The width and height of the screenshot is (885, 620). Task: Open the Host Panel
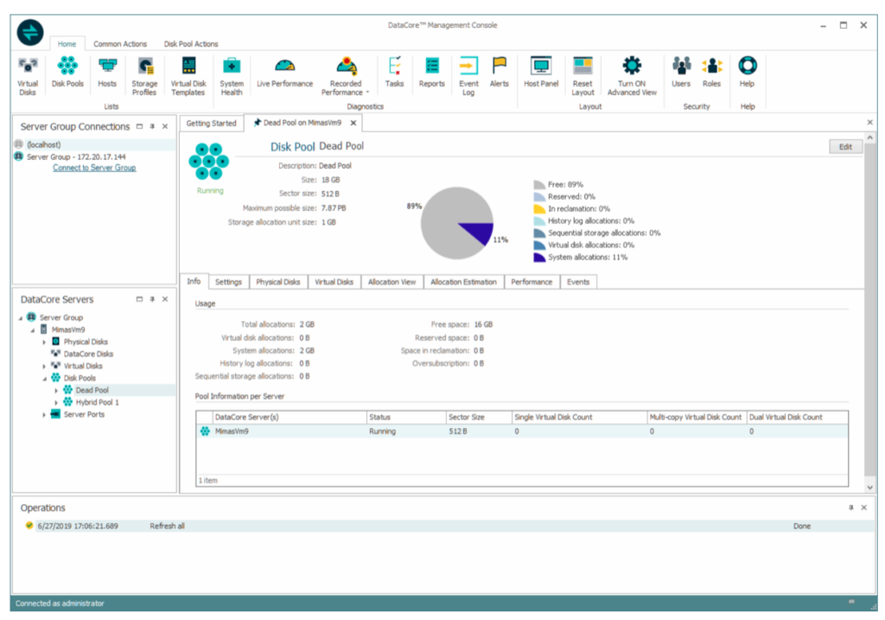pos(540,74)
